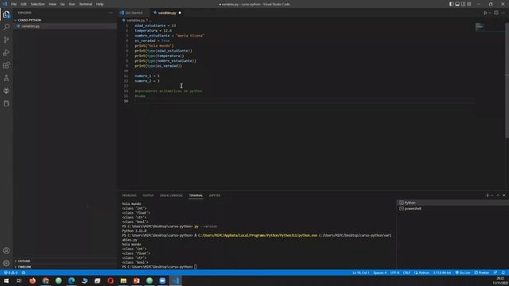Open the run options dropdown arrow

(490, 13)
